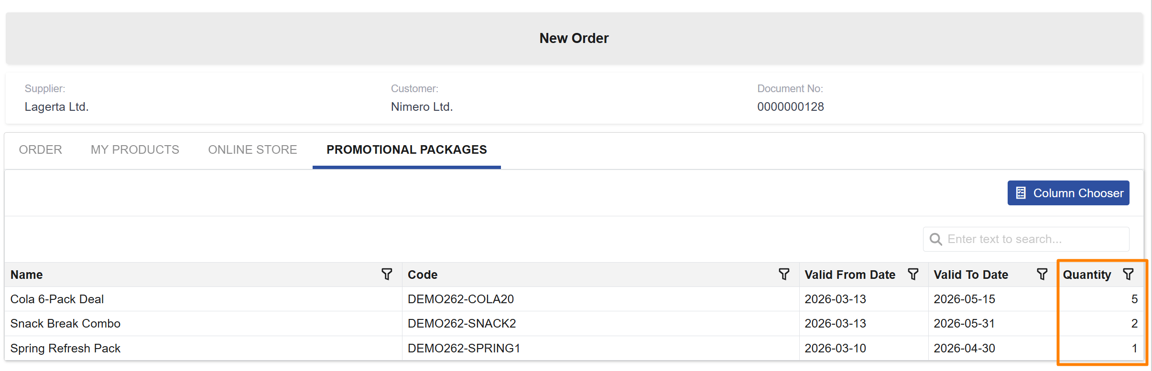Sort by the Name column header
The height and width of the screenshot is (371, 1152).
point(27,275)
